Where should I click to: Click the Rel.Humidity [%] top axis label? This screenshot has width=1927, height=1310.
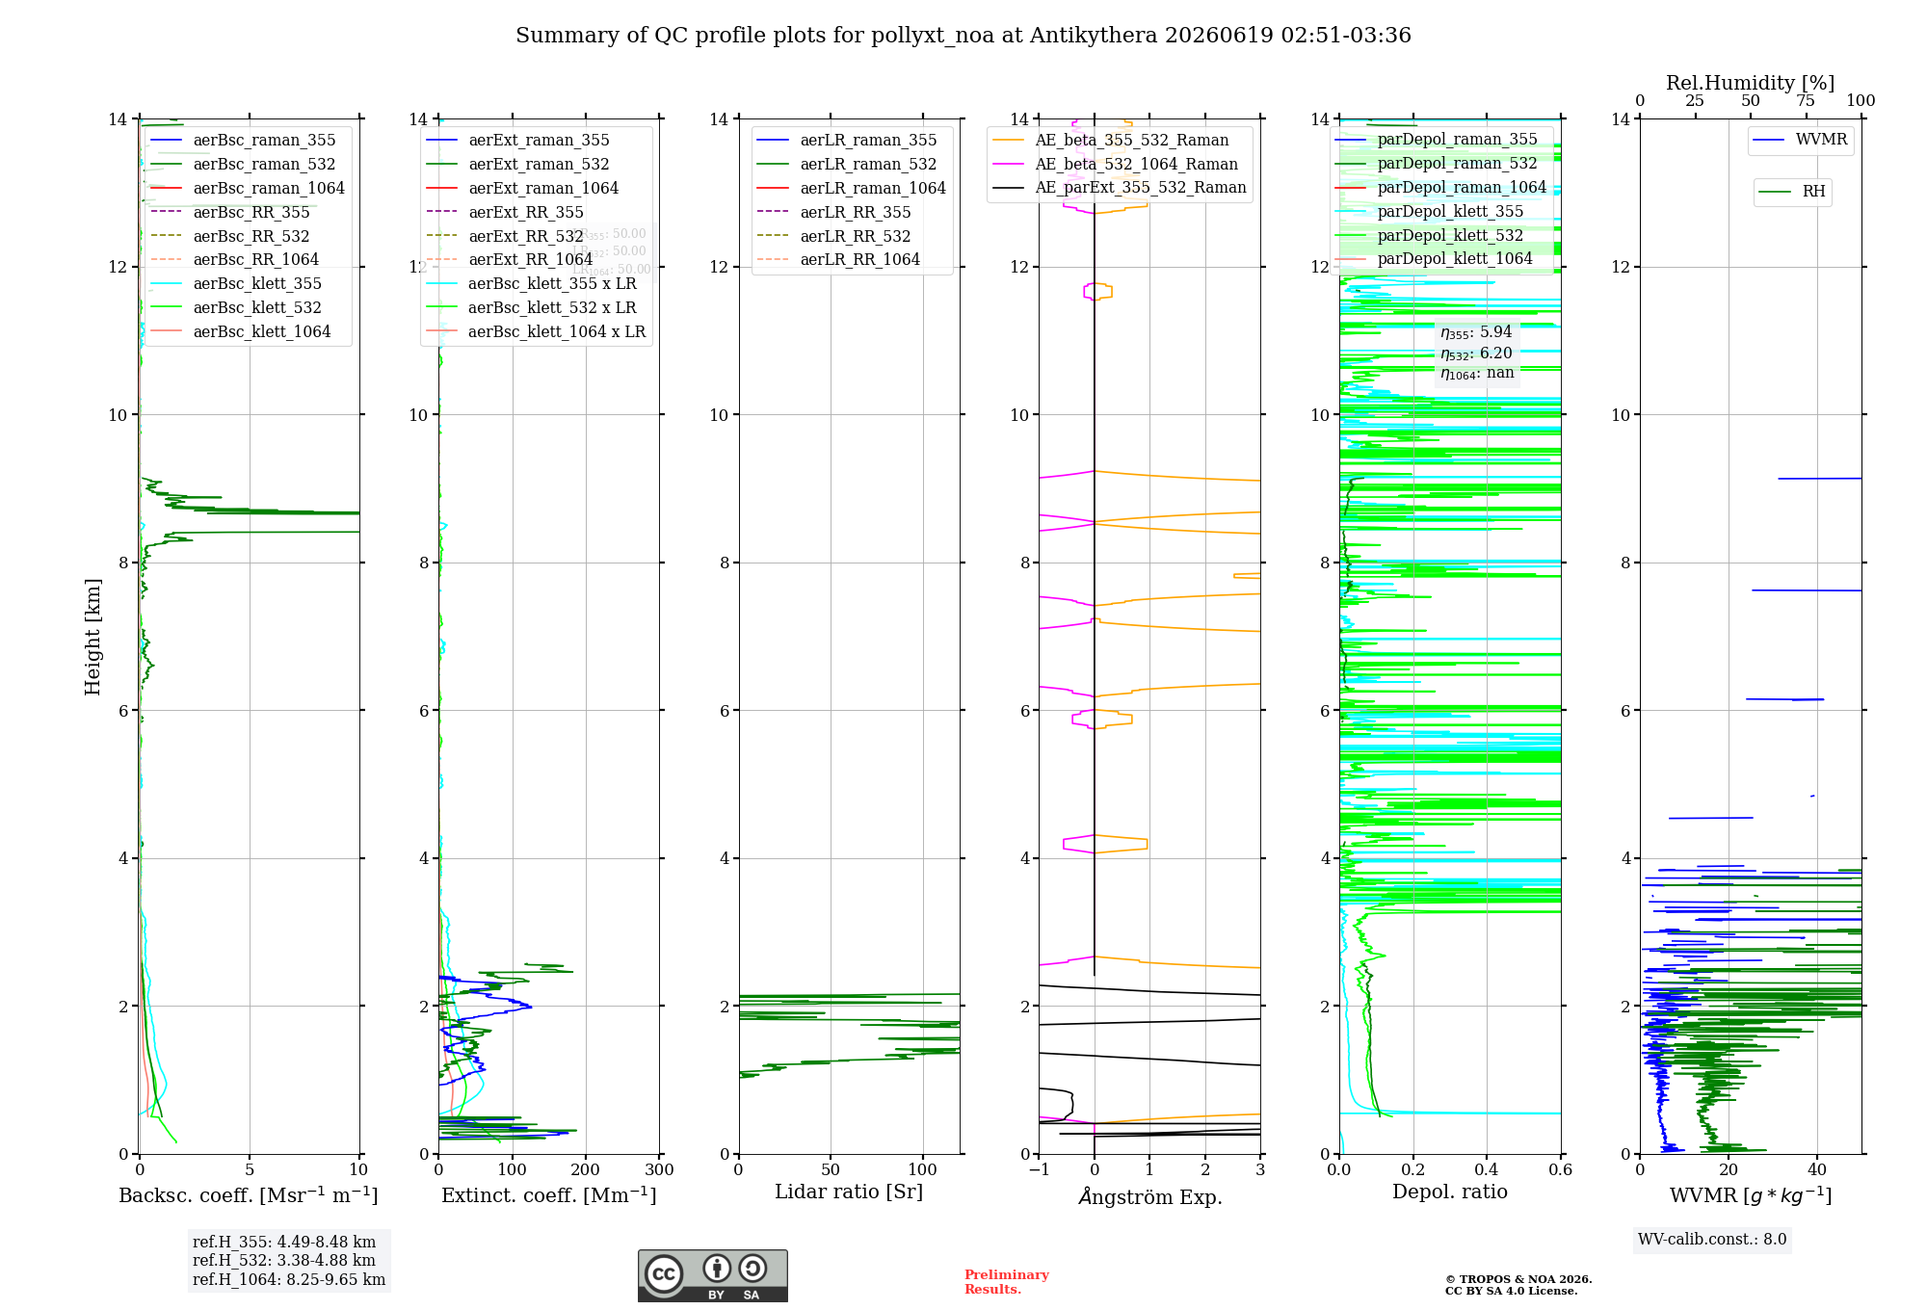coord(1751,84)
